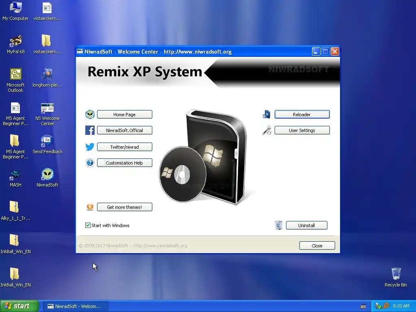Open Customization Help
416x312 pixels.
[124, 163]
